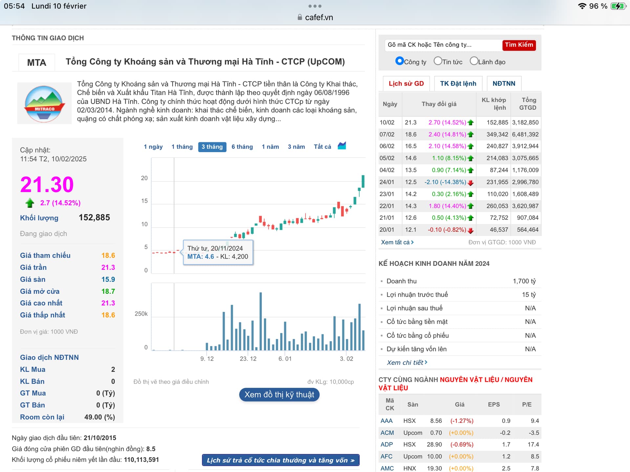Switch to TK Đặt lệnh tab
630x472 pixels.
tap(458, 84)
